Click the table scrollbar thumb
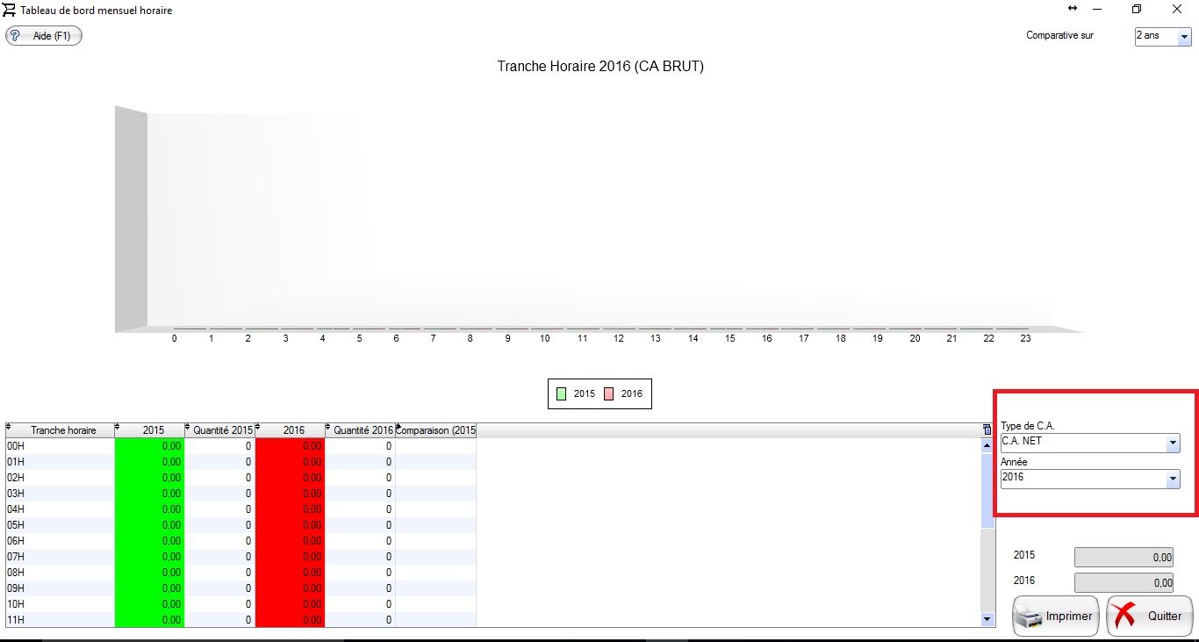 [x=987, y=490]
